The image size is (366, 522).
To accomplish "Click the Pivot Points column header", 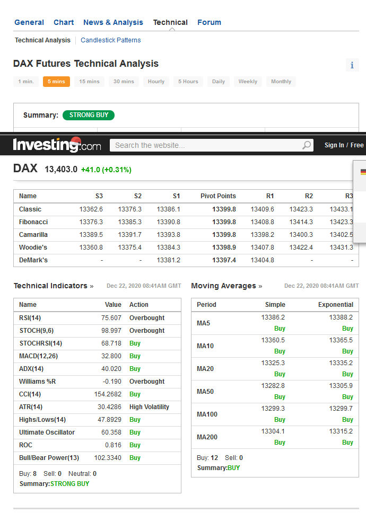I will [218, 196].
